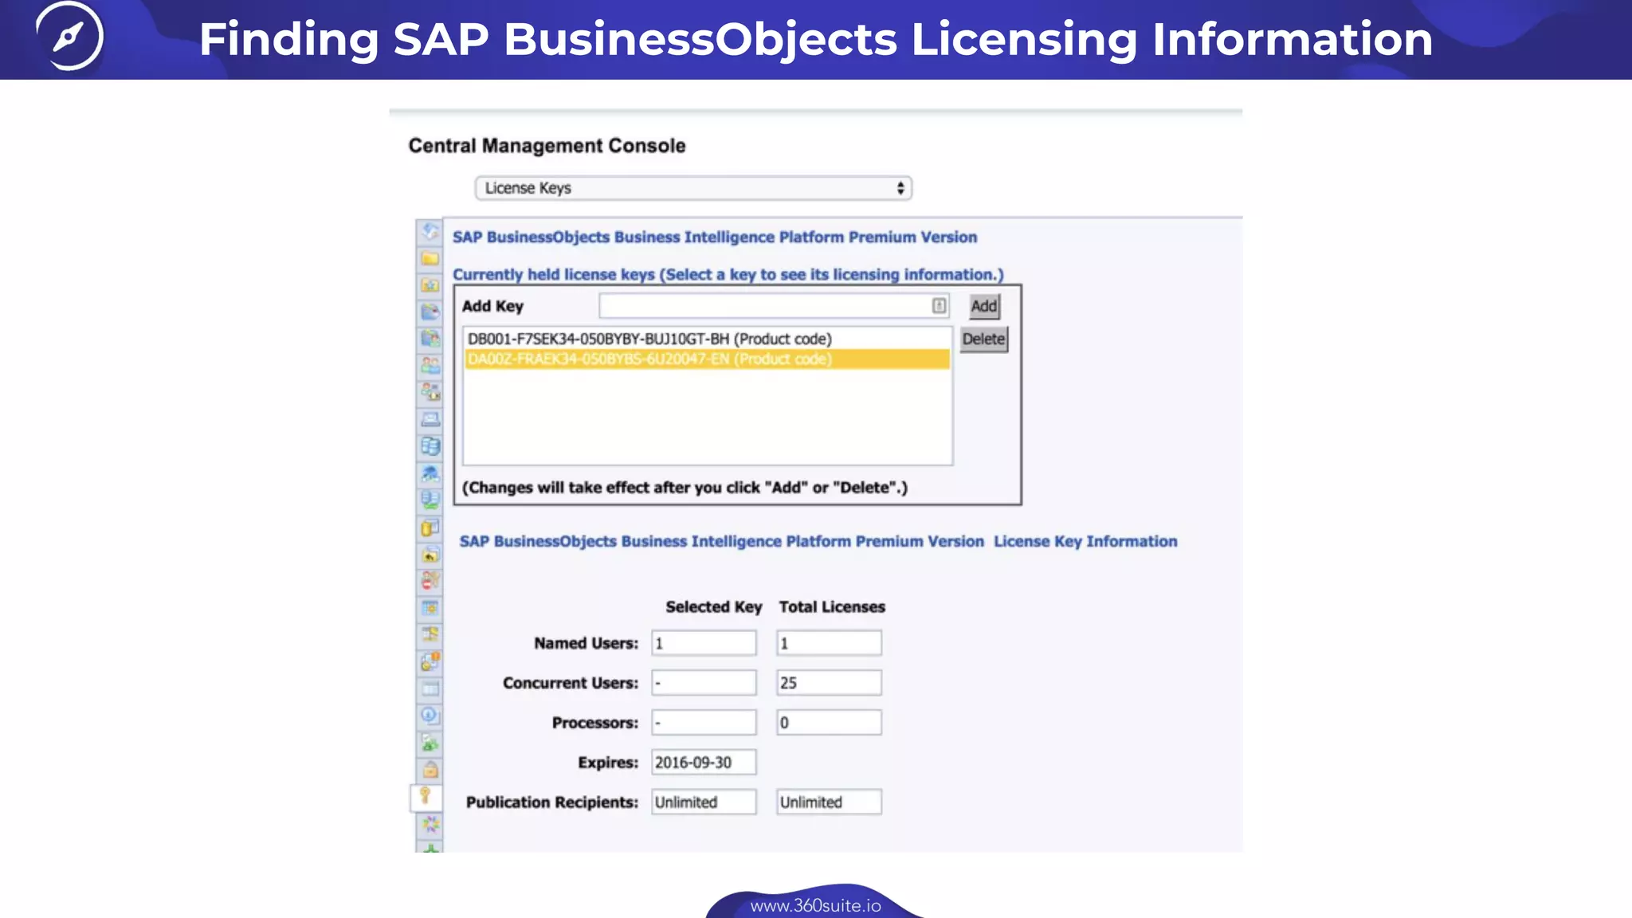This screenshot has width=1632, height=918.
Task: Click the Delete button
Action: pos(984,339)
